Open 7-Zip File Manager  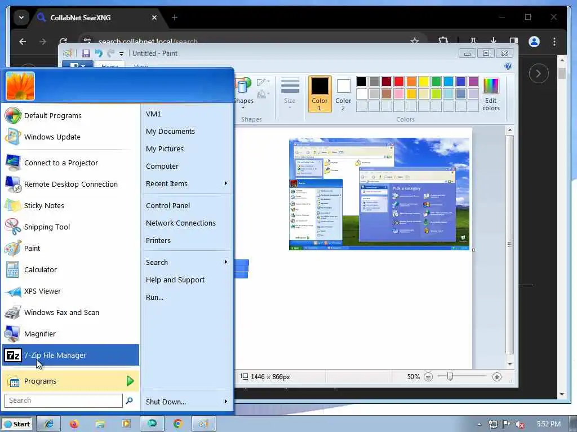click(x=70, y=355)
